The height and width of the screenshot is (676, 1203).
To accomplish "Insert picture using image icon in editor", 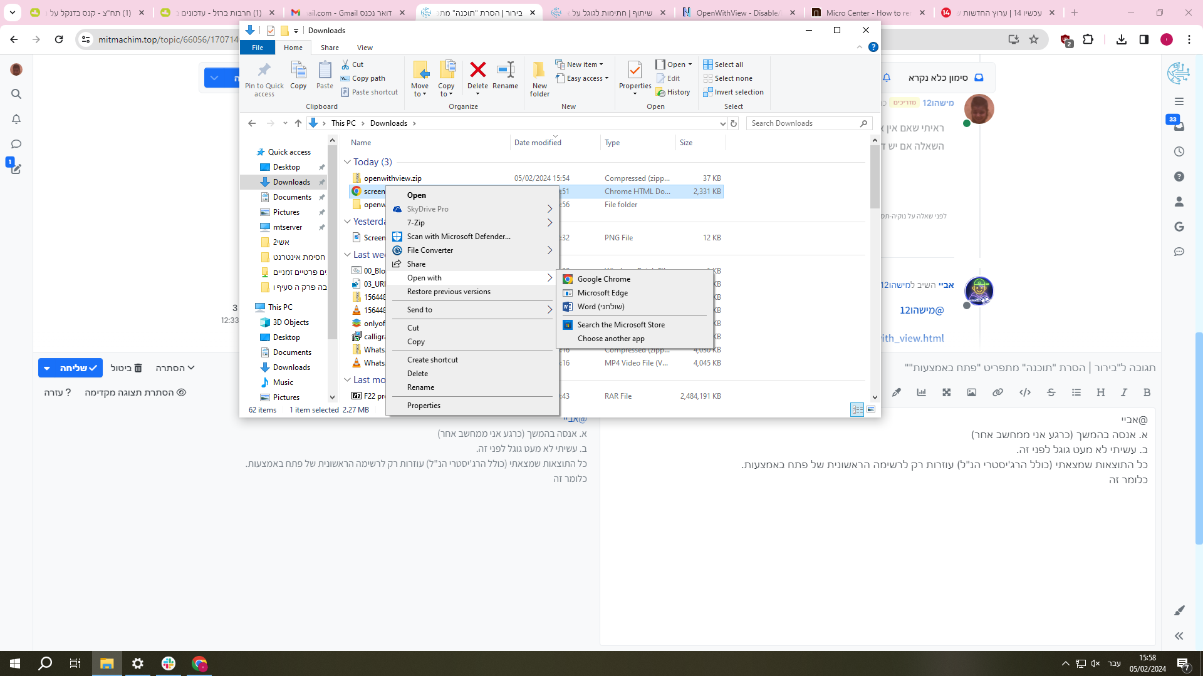I will point(971,392).
